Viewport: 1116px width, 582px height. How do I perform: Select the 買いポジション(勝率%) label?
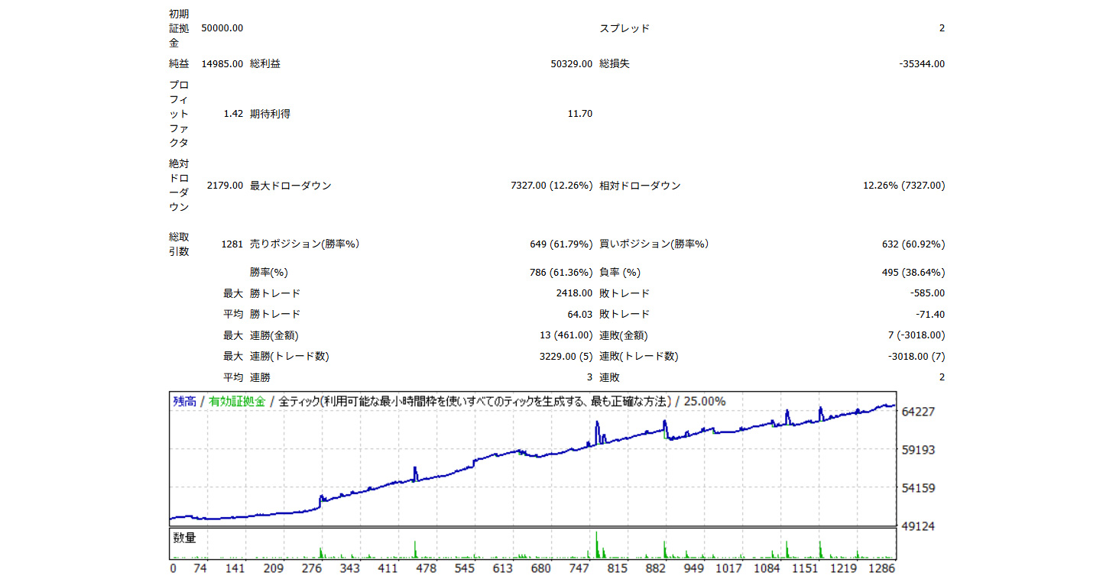point(654,244)
